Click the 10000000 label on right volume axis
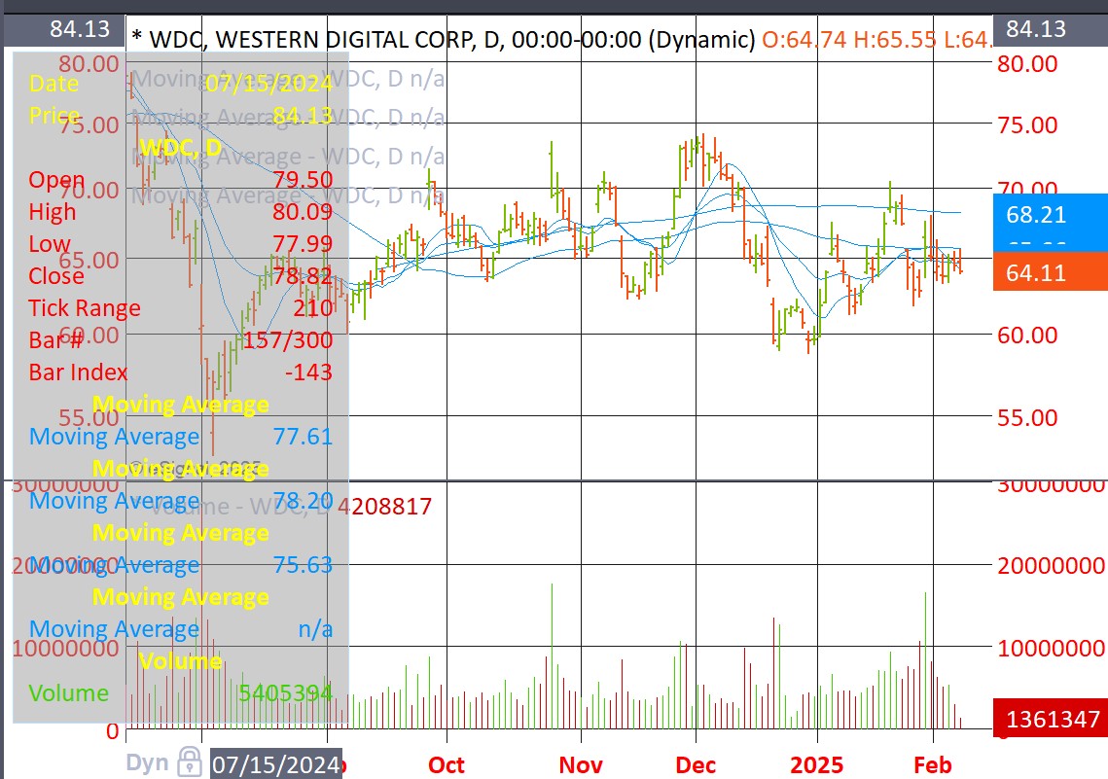Image resolution: width=1108 pixels, height=779 pixels. coord(1051,648)
